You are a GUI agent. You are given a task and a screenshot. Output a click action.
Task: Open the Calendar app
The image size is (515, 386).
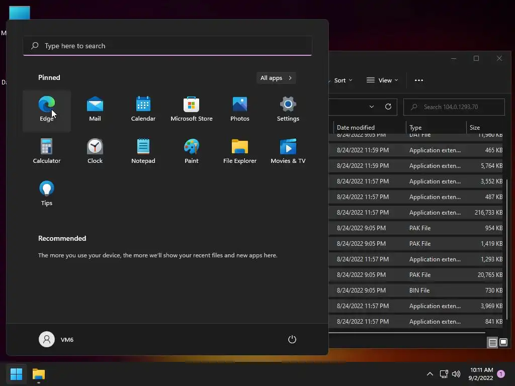[x=143, y=111]
